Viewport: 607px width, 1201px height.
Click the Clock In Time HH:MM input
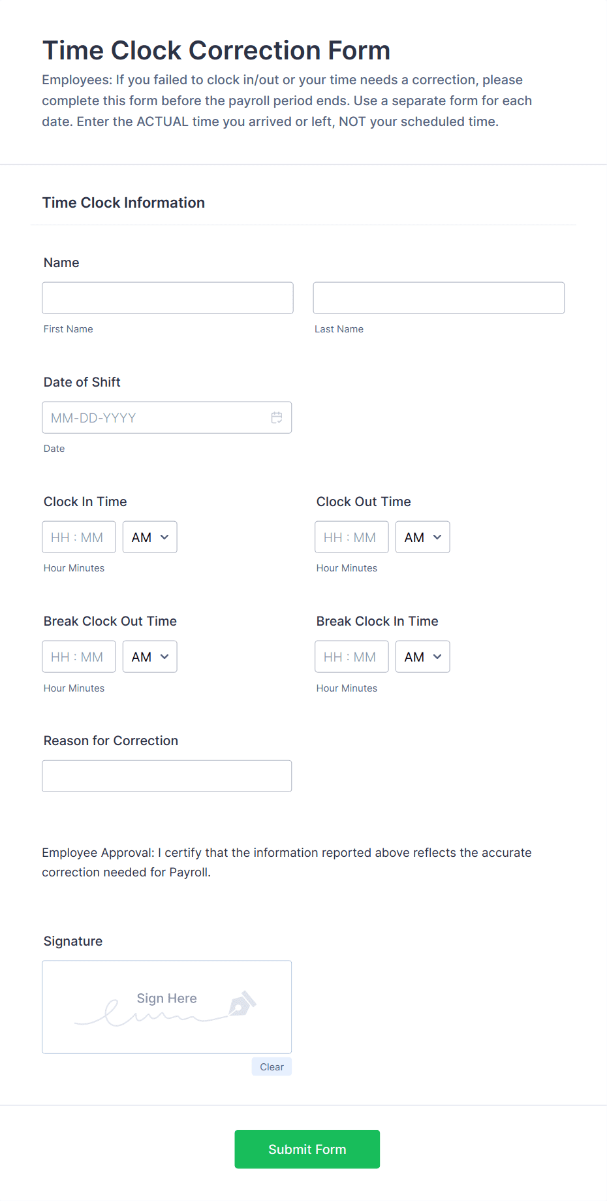(x=78, y=537)
